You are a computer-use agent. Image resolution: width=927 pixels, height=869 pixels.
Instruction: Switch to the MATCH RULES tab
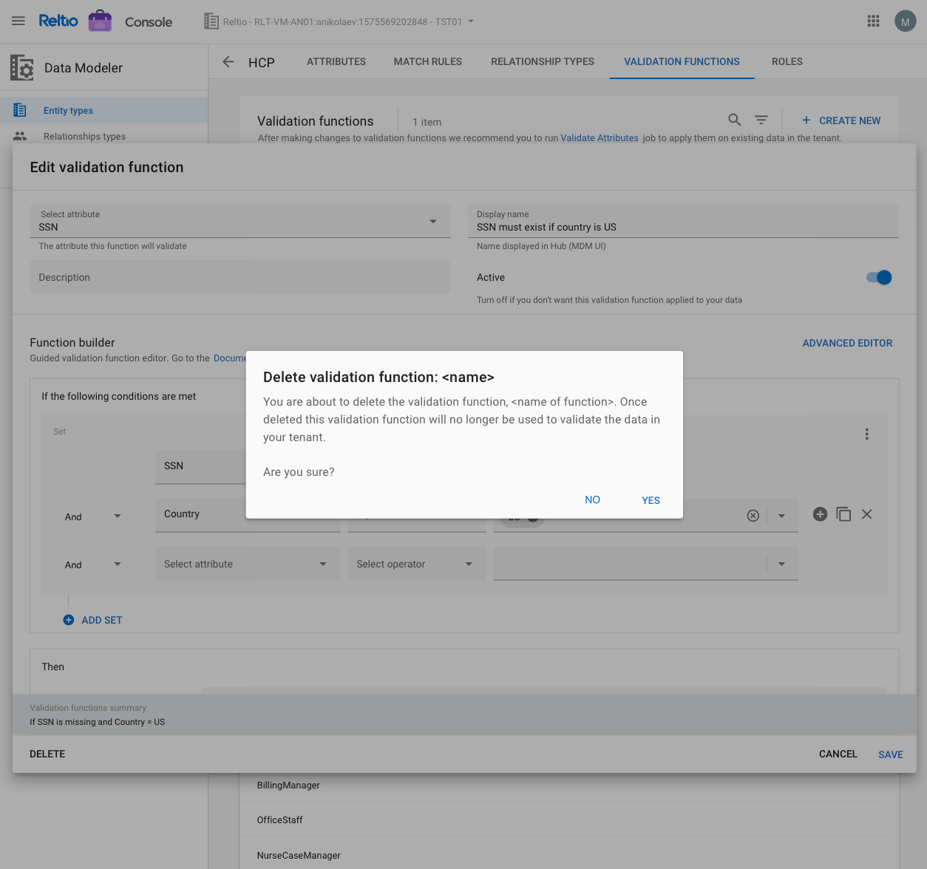click(428, 61)
